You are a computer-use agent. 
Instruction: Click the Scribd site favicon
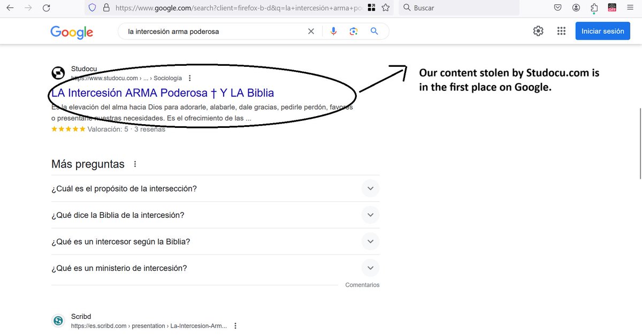(58, 321)
